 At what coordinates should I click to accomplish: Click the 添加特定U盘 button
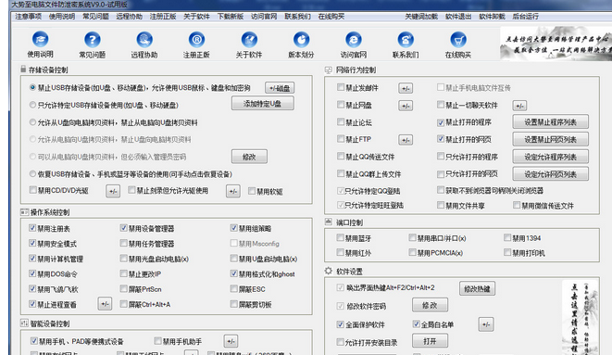262,104
